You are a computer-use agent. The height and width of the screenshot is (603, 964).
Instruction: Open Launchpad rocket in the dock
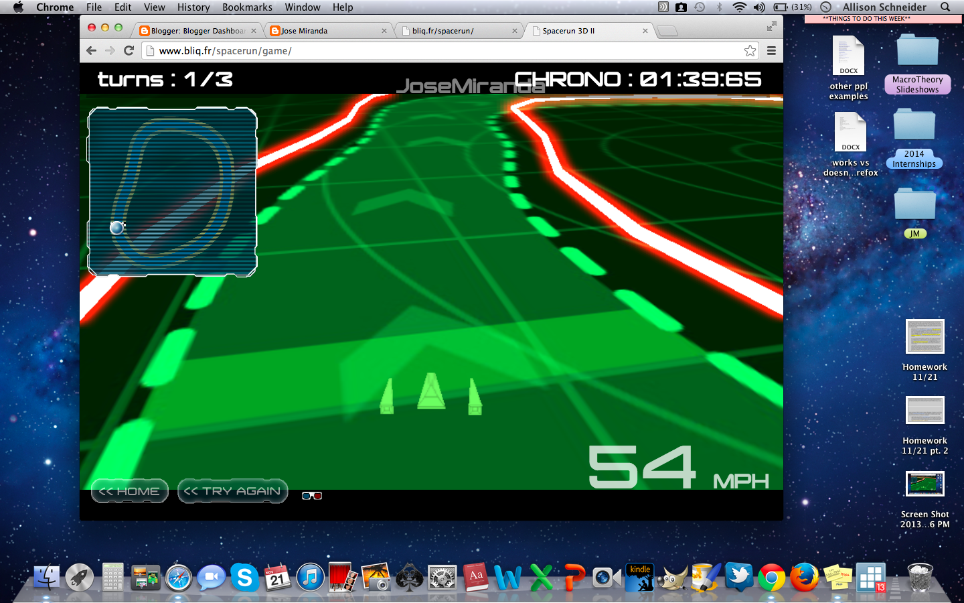pyautogui.click(x=80, y=577)
